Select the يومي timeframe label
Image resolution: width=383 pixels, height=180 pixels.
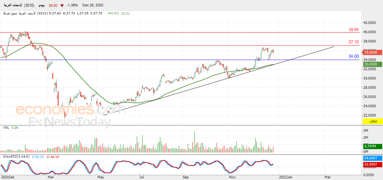pyautogui.click(x=41, y=5)
